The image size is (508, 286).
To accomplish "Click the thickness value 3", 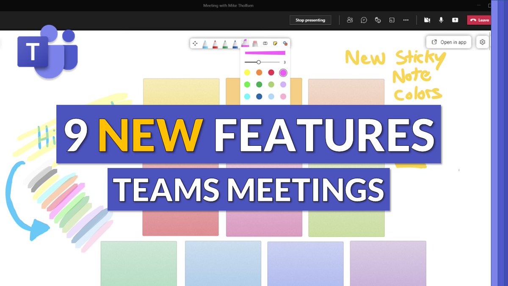I will [x=284, y=62].
